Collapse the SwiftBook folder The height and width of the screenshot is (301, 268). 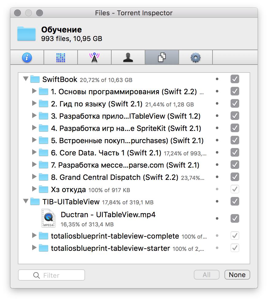point(26,79)
